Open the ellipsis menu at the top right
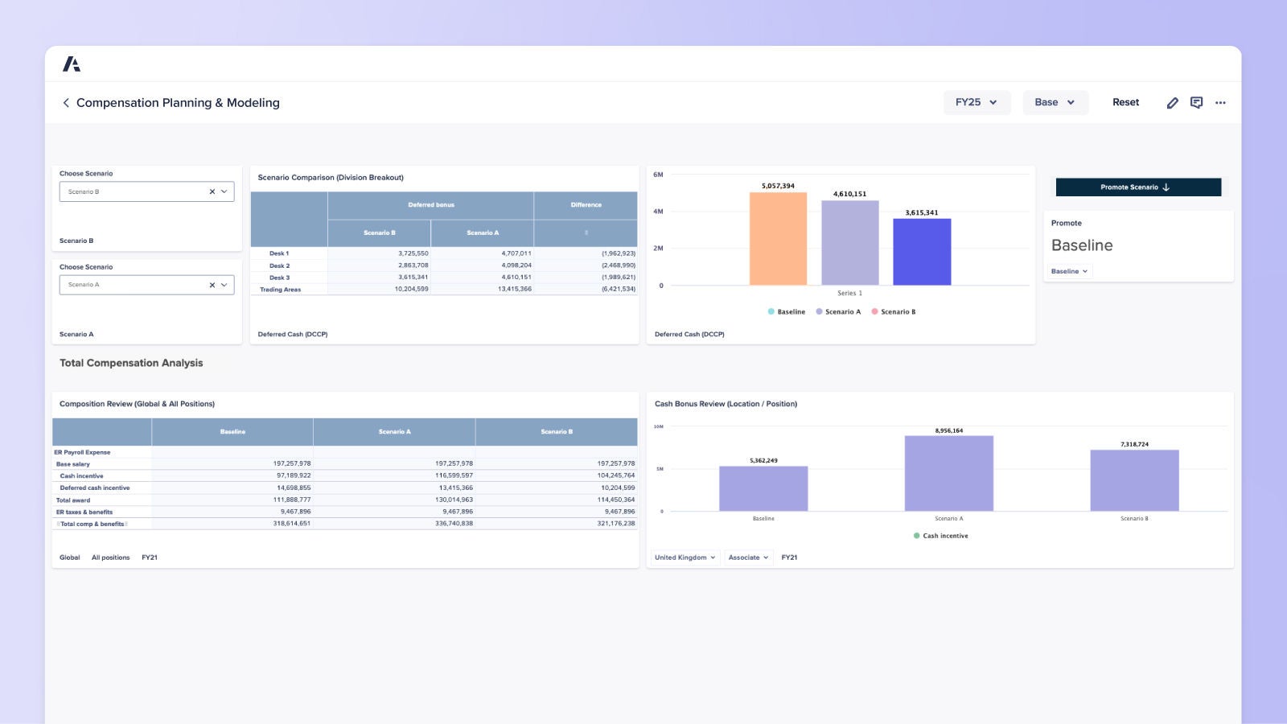Viewport: 1287px width, 724px height. [x=1220, y=103]
